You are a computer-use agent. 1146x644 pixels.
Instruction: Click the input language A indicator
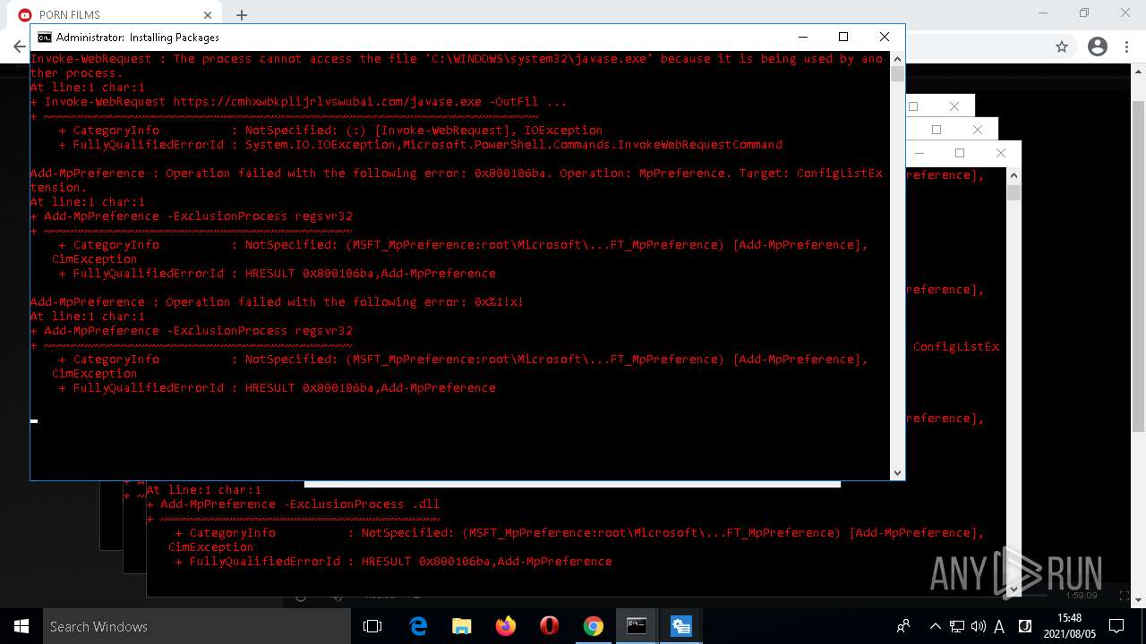(x=999, y=626)
